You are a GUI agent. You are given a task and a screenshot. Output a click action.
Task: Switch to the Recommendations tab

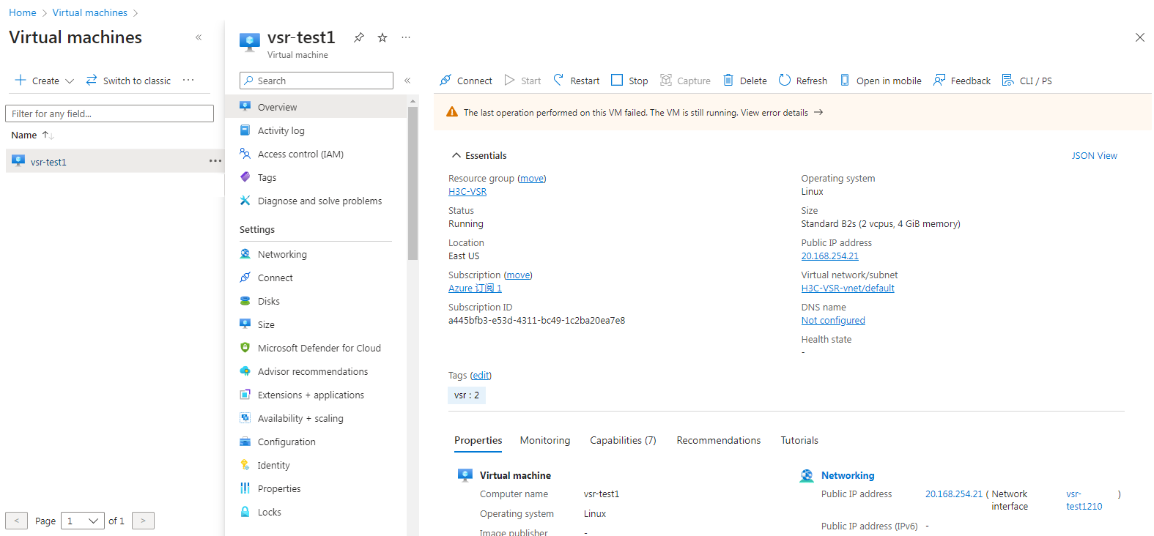pos(719,440)
